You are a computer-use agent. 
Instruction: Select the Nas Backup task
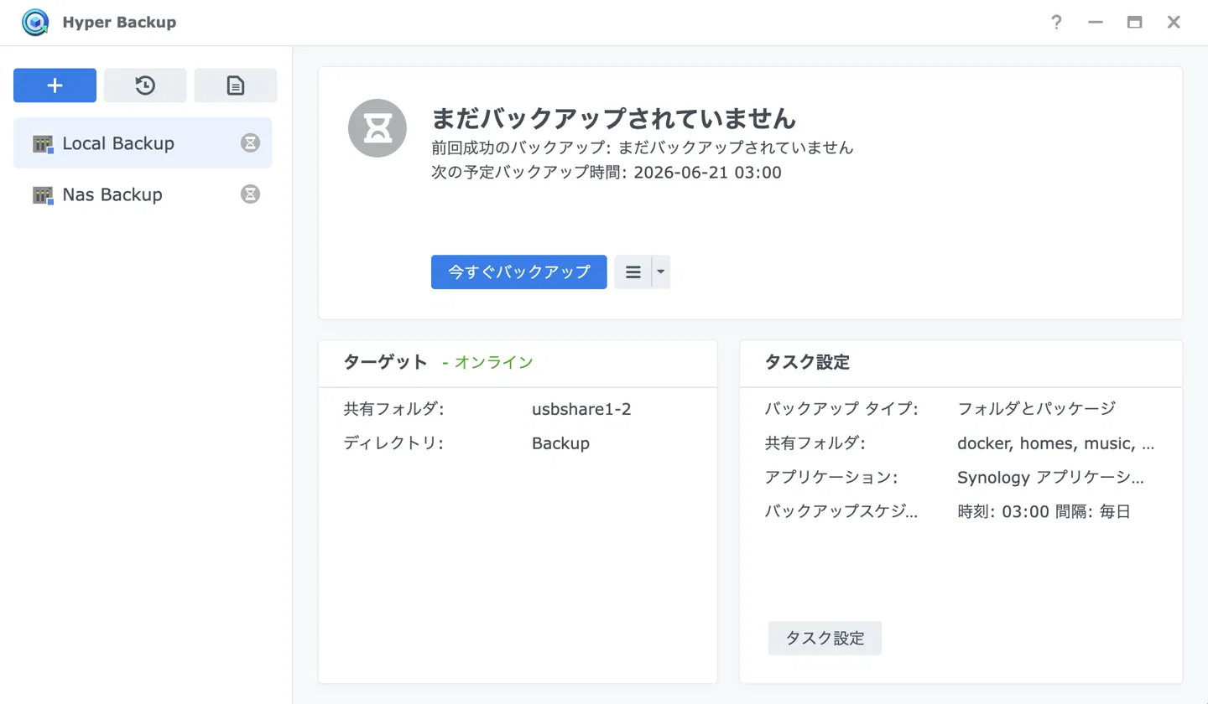click(143, 194)
